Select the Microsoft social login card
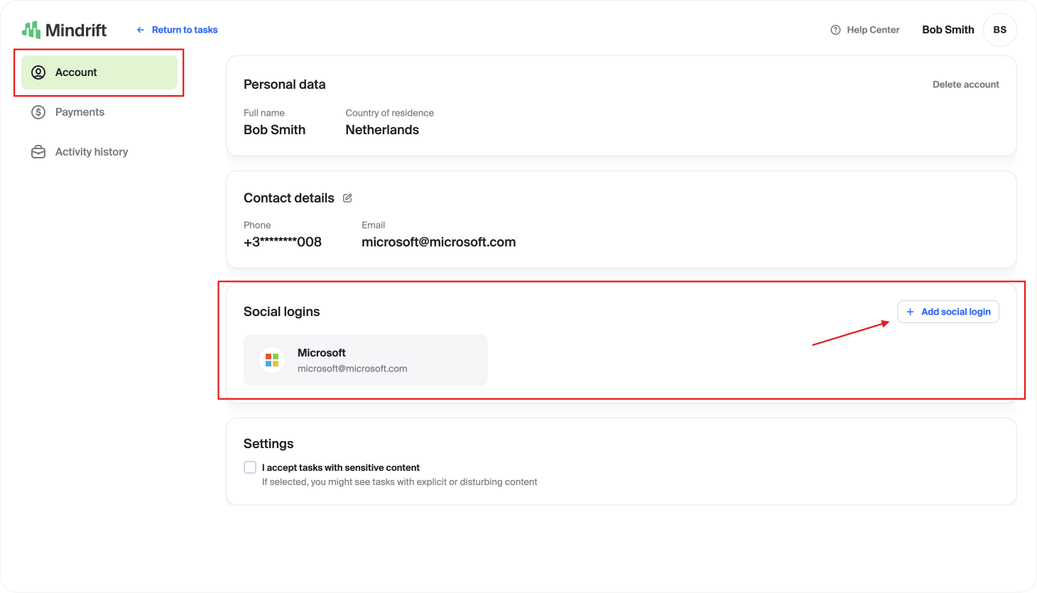 point(365,359)
